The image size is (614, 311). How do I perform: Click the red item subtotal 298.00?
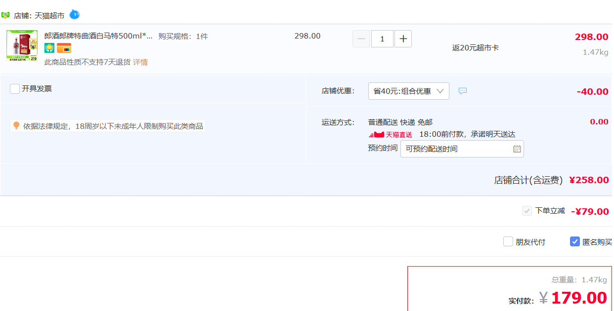pos(592,37)
